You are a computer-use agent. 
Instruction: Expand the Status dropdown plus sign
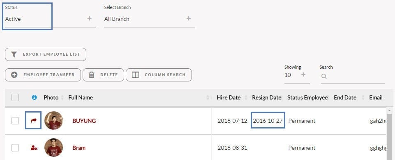90,18
